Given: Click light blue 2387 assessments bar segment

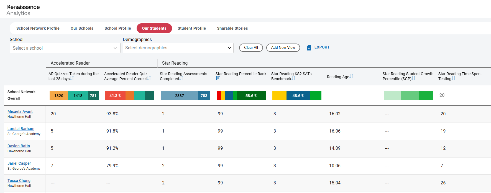Looking at the screenshot, I should point(180,95).
